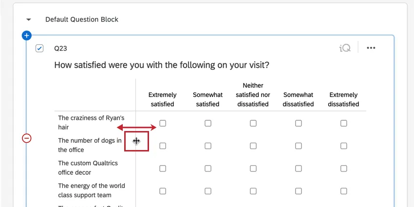Check Extremely satisfied for Ryan's hair
The width and height of the screenshot is (414, 207).
pos(163,123)
